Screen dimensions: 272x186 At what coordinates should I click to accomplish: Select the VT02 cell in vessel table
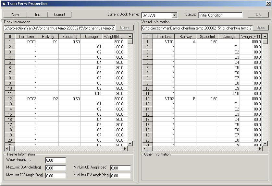tap(164, 99)
